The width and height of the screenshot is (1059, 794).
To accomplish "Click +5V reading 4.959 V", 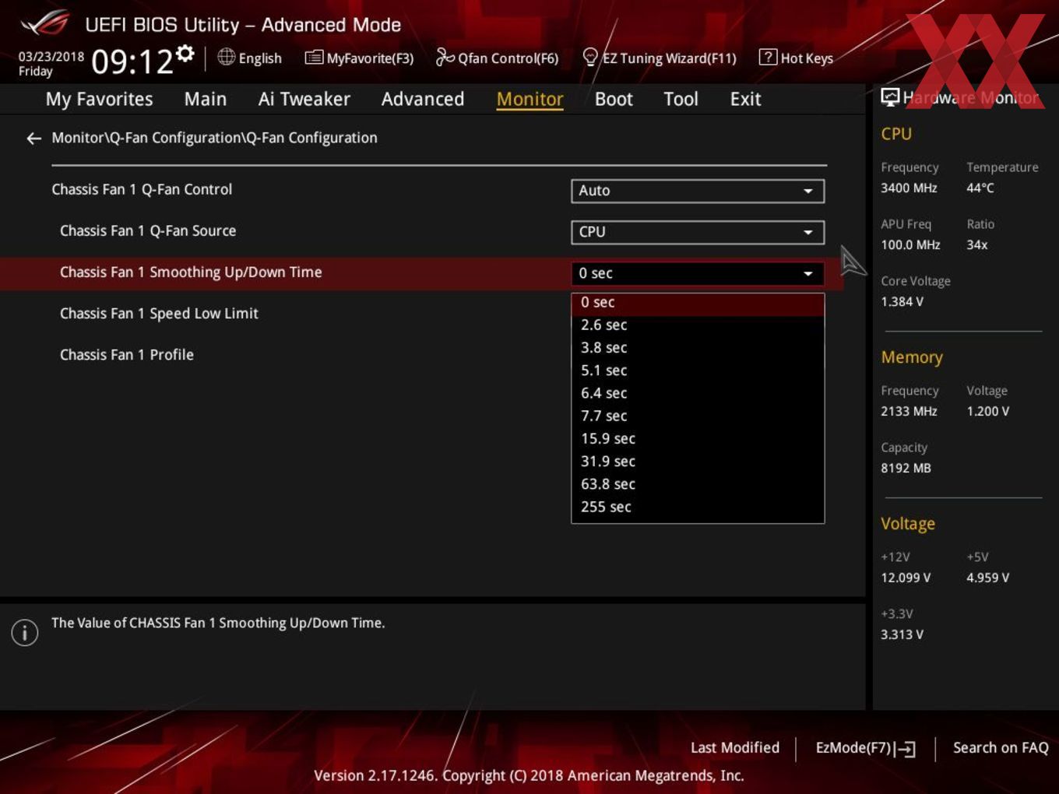I will [x=988, y=578].
